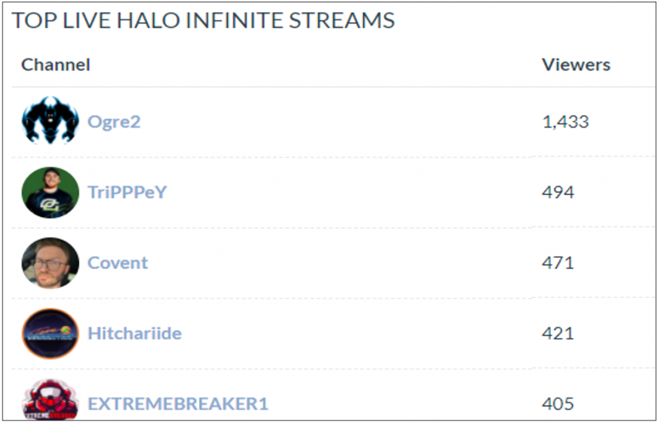Open Hitchariide's orange-ringed avatar
This screenshot has height=423, width=658.
(50, 334)
